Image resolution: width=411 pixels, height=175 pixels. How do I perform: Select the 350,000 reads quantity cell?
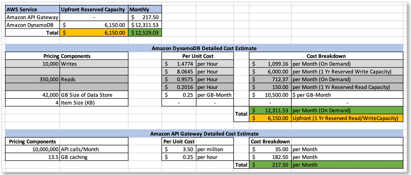pos(32,79)
